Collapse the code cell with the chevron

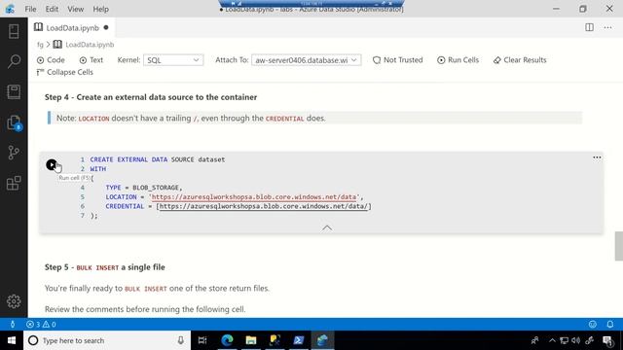point(327,227)
